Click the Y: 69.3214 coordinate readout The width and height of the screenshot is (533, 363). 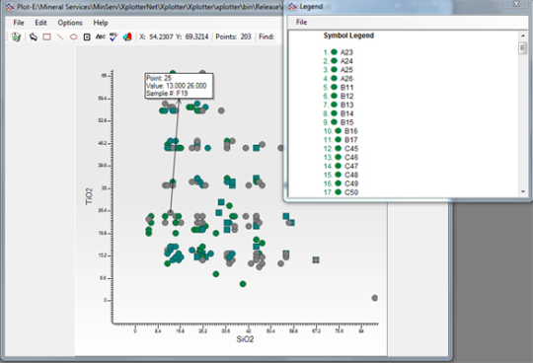192,36
